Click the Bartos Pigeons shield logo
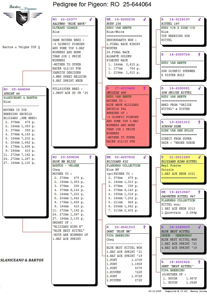Image resolution: width=207 pixels, height=298 pixels. click(22, 17)
